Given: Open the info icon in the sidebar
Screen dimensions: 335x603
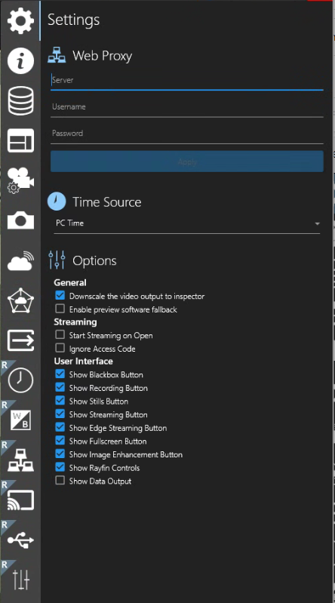Looking at the screenshot, I should tap(20, 60).
